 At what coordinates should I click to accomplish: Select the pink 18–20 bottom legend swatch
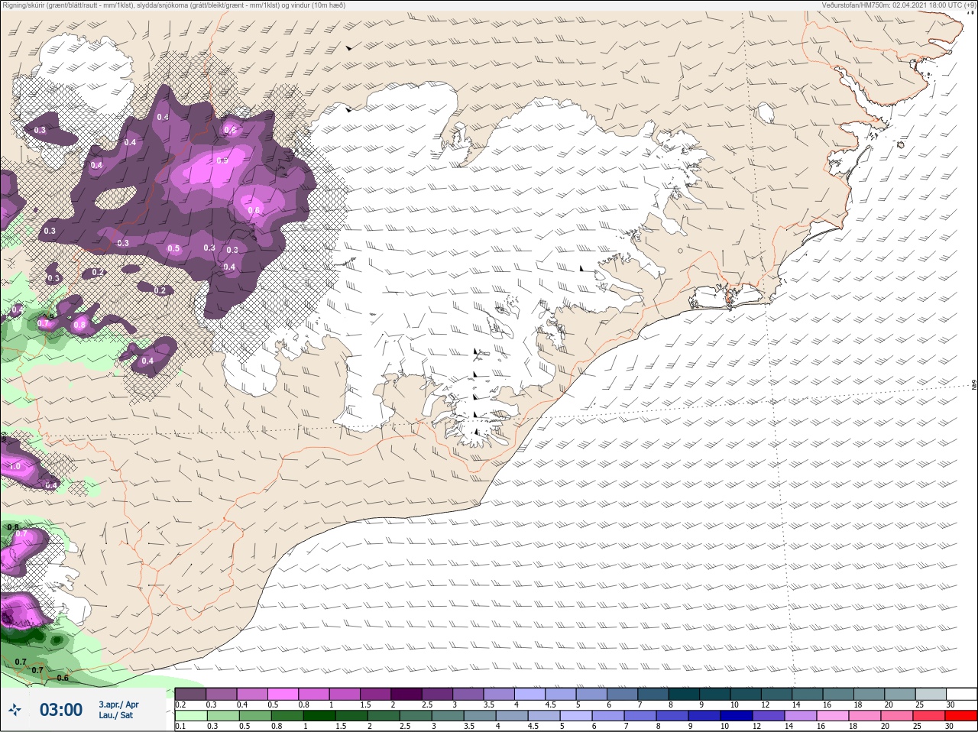click(x=865, y=716)
